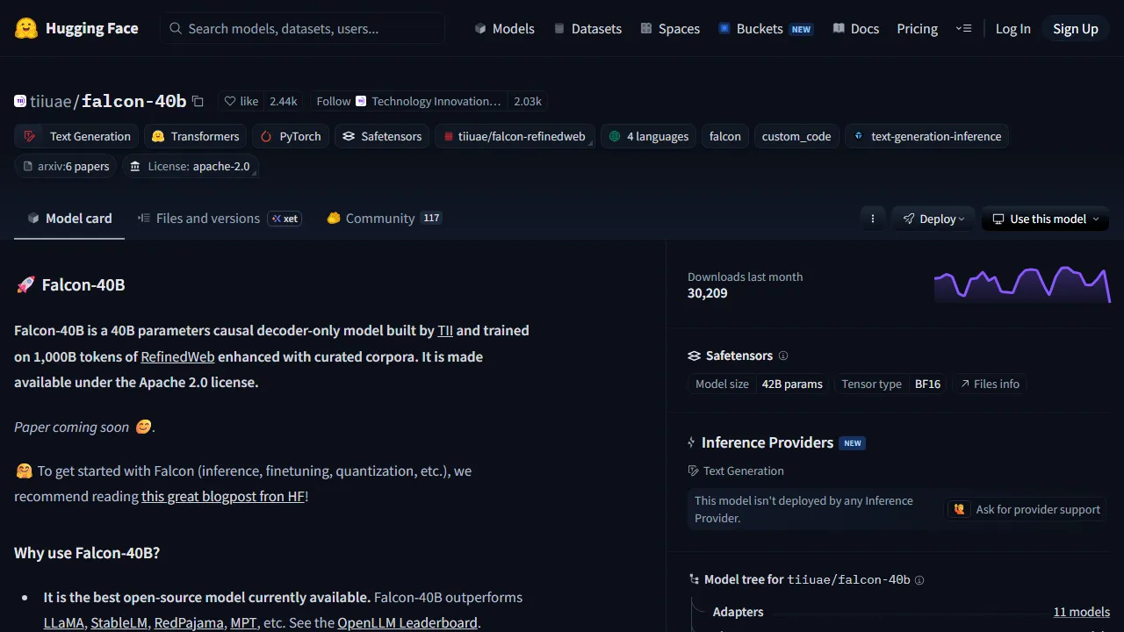Open this great blogpost from HF link

click(223, 496)
